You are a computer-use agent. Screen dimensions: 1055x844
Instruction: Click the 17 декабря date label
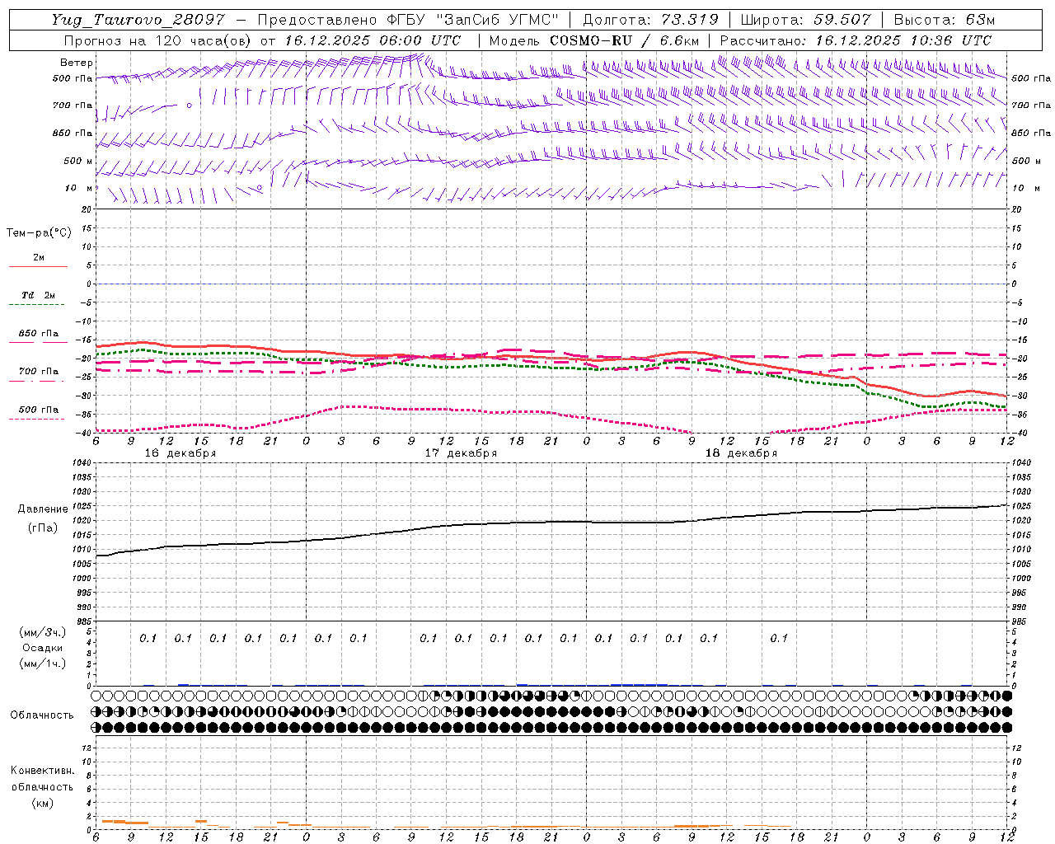461,453
